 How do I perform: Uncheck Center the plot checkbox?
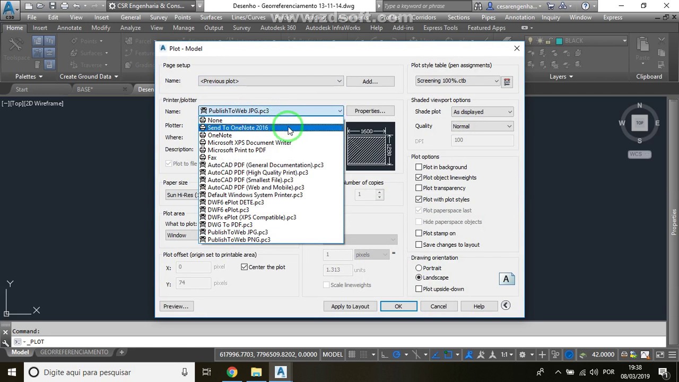click(245, 267)
